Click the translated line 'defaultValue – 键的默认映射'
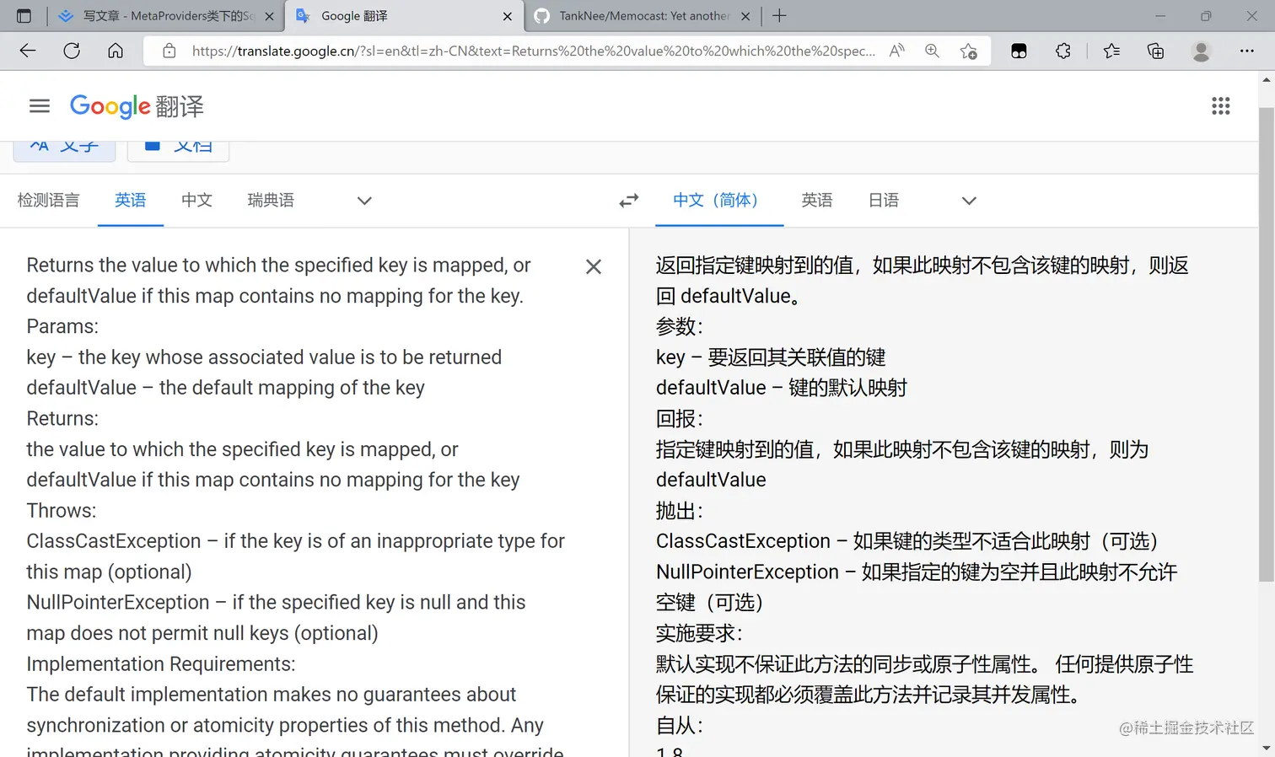Image resolution: width=1275 pixels, height=757 pixels. (x=782, y=388)
